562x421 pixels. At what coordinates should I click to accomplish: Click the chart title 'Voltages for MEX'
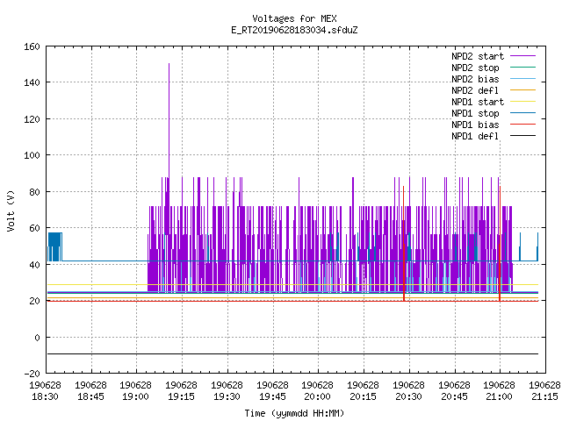coord(294,18)
